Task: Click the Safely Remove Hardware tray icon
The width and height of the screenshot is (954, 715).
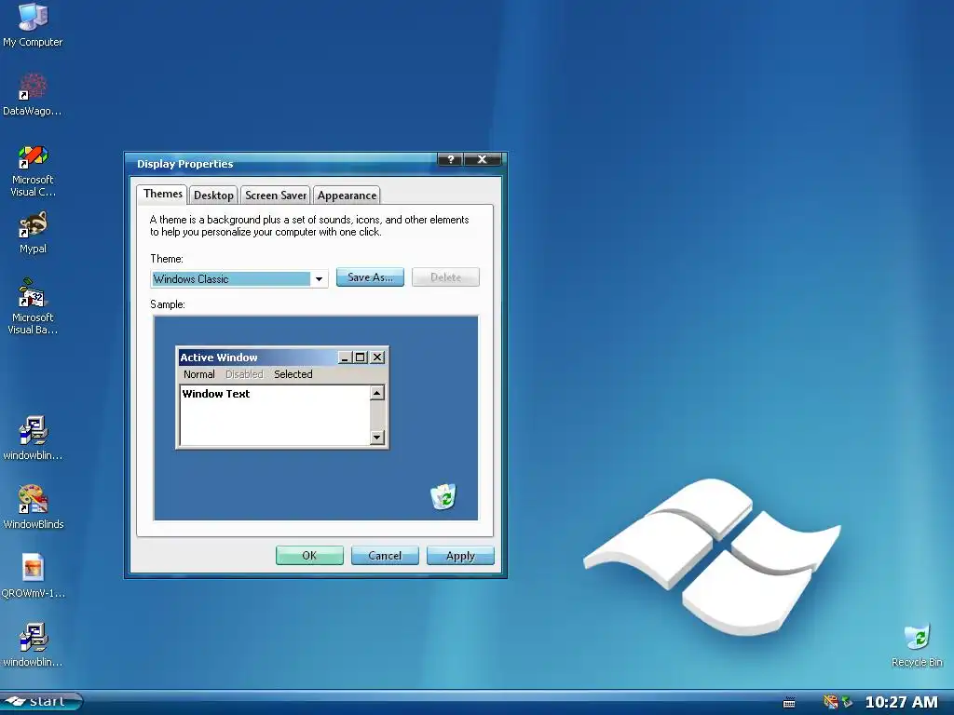Action: (847, 702)
